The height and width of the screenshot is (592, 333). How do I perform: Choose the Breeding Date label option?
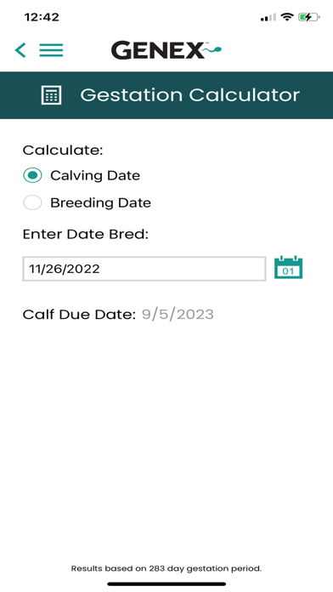pyautogui.click(x=101, y=202)
